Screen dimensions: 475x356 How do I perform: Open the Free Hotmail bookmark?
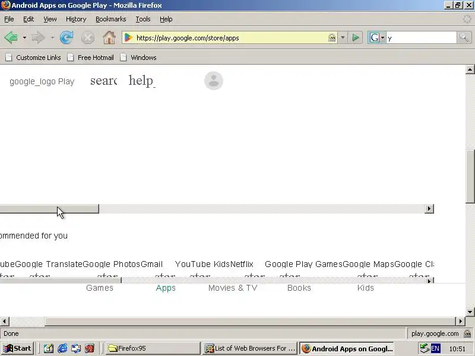coord(91,58)
